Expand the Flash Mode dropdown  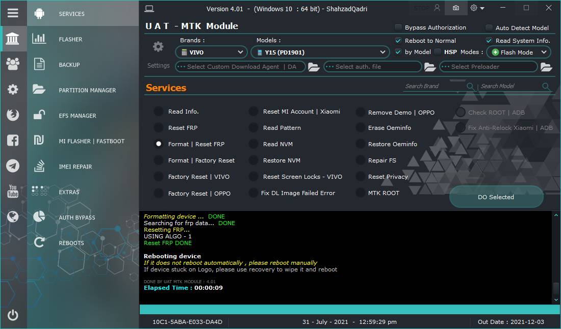point(518,52)
